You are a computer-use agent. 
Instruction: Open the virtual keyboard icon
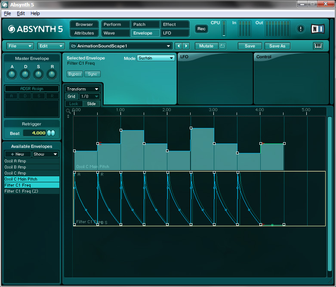pos(318,46)
